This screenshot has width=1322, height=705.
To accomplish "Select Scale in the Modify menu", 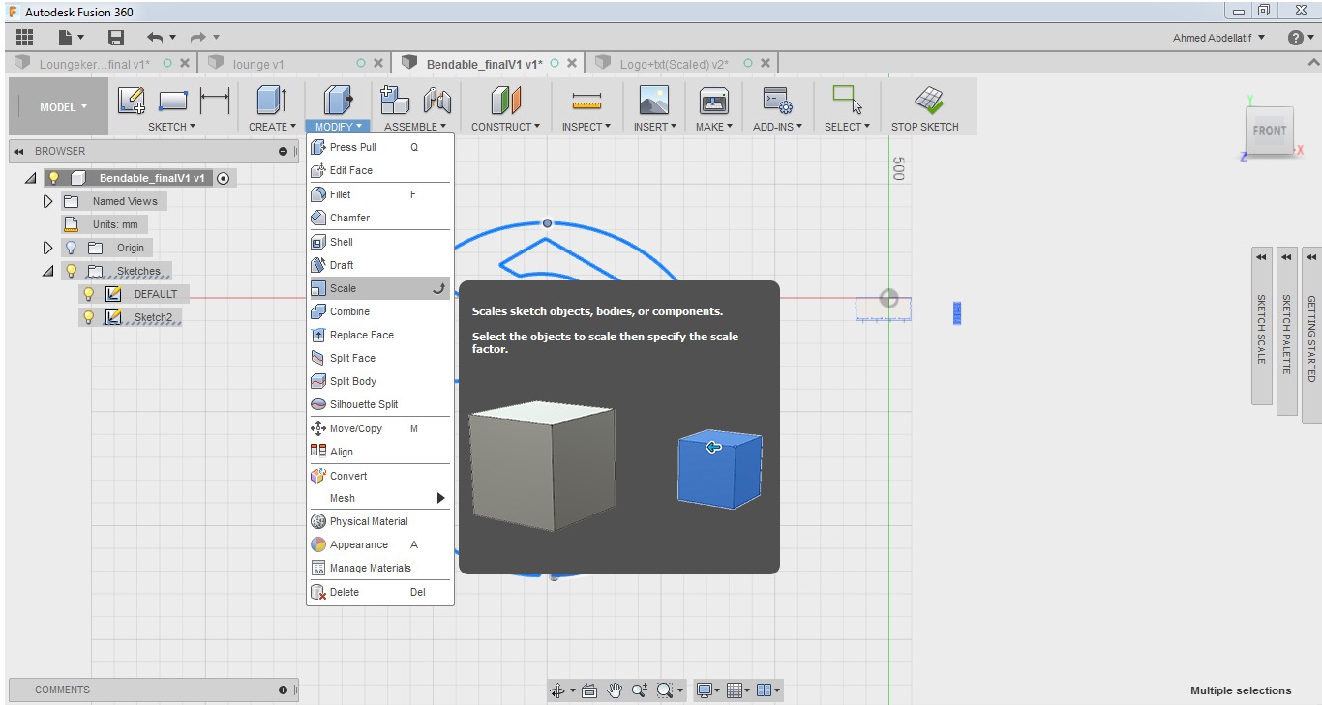I will 379,288.
